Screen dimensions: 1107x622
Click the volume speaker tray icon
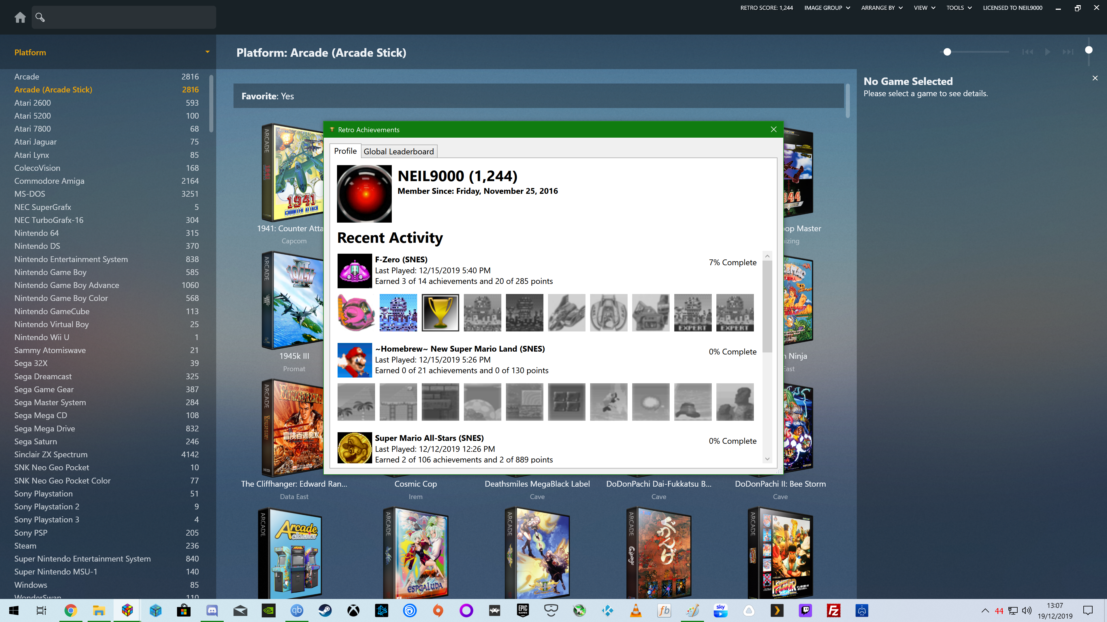point(1027,610)
